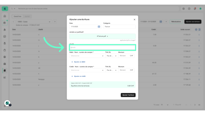Open the second sidebar icon with green dot

click(x=5, y=23)
